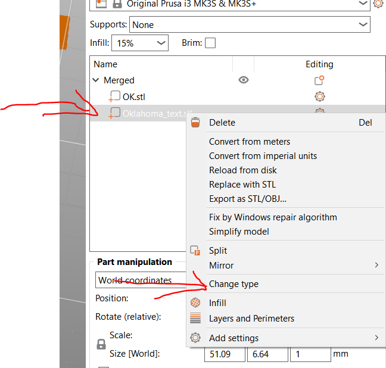The image size is (386, 368).
Task: Choose Simplify model
Action: 285,232
